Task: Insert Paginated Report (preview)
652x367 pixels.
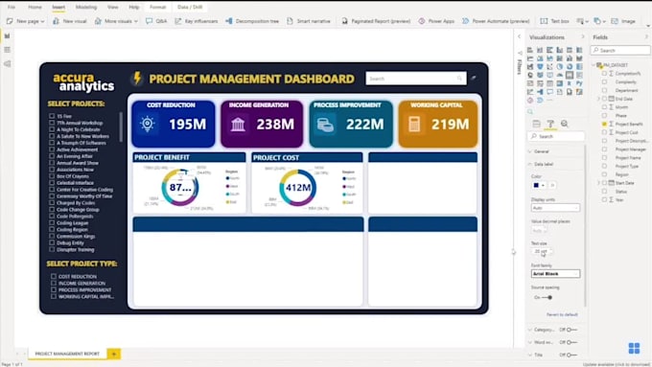Action: (x=376, y=21)
